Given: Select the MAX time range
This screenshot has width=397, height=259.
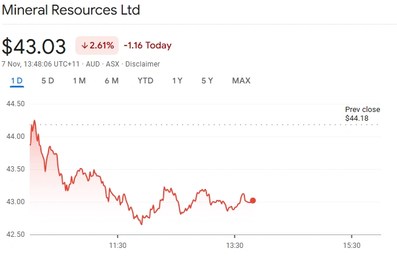Looking at the screenshot, I should pos(241,80).
